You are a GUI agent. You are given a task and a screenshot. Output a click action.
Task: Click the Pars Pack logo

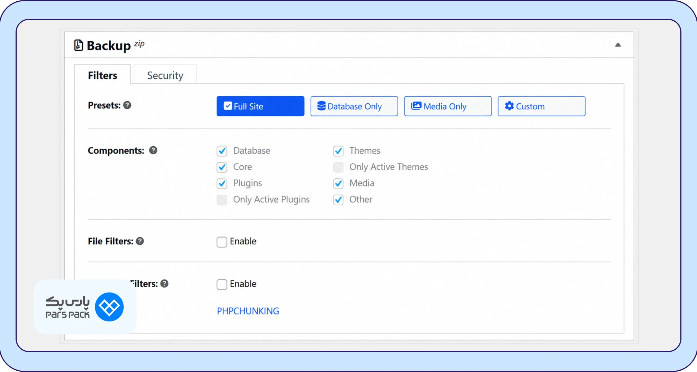tap(85, 307)
